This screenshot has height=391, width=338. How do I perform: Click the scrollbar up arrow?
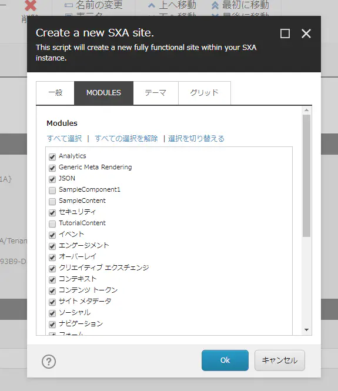pyautogui.click(x=307, y=110)
